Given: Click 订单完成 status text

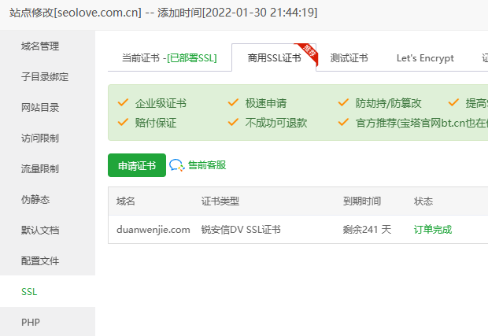Looking at the screenshot, I should pos(433,230).
